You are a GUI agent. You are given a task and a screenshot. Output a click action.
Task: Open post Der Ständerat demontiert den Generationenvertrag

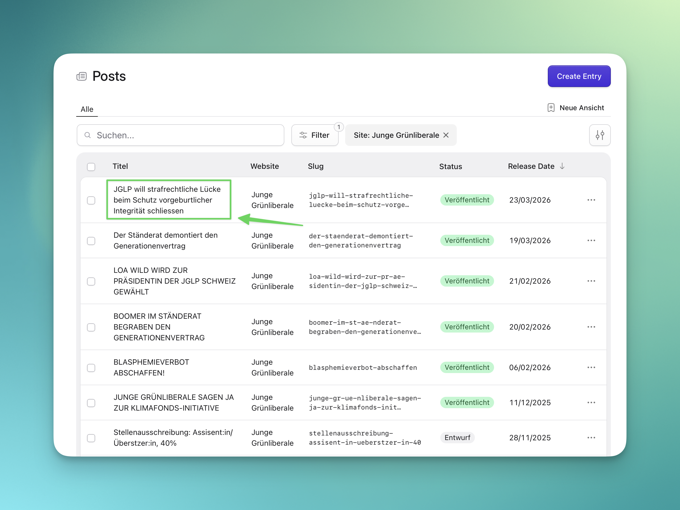[165, 241]
